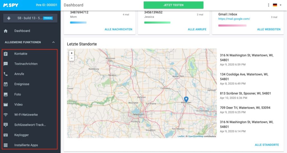Click the Installierte Apps grid icon
287x153 pixels.
6,145
